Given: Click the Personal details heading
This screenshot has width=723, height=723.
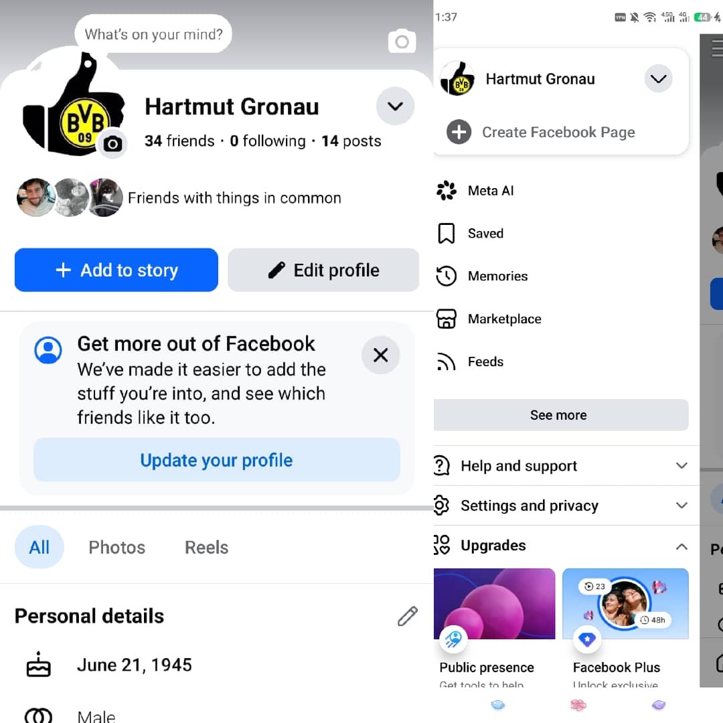Looking at the screenshot, I should [x=90, y=616].
